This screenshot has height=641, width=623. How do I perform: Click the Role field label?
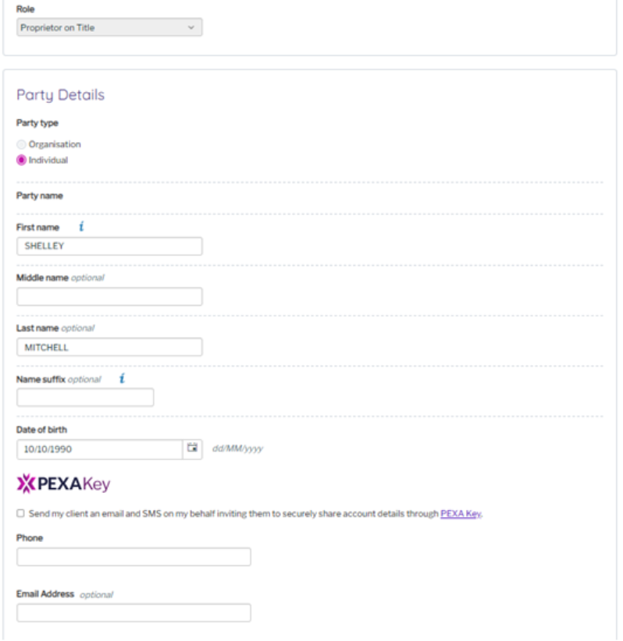coord(26,9)
